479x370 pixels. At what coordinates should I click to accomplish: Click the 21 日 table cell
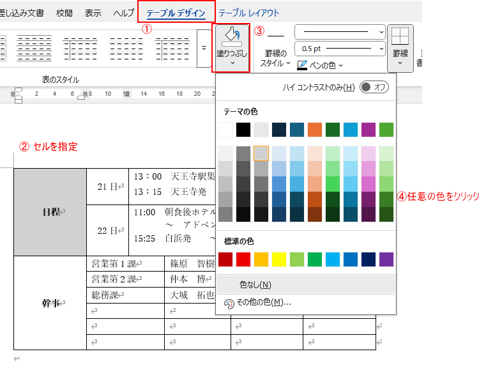pos(107,187)
